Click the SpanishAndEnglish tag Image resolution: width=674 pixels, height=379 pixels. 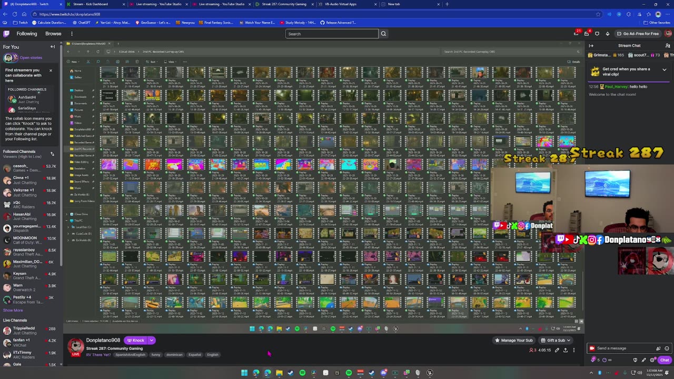pyautogui.click(x=130, y=355)
